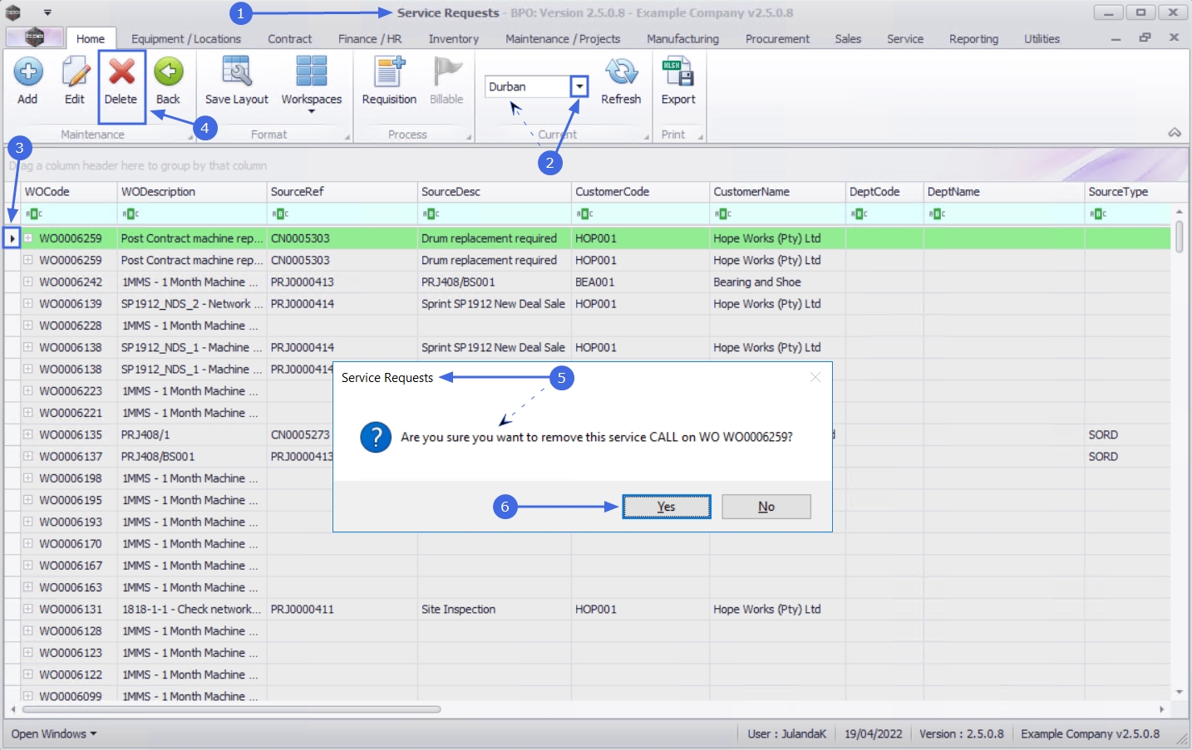Sort by the WOCode column header

click(69, 192)
